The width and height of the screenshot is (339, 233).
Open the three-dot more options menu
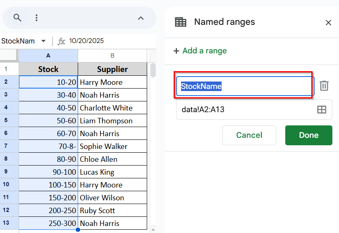36,18
